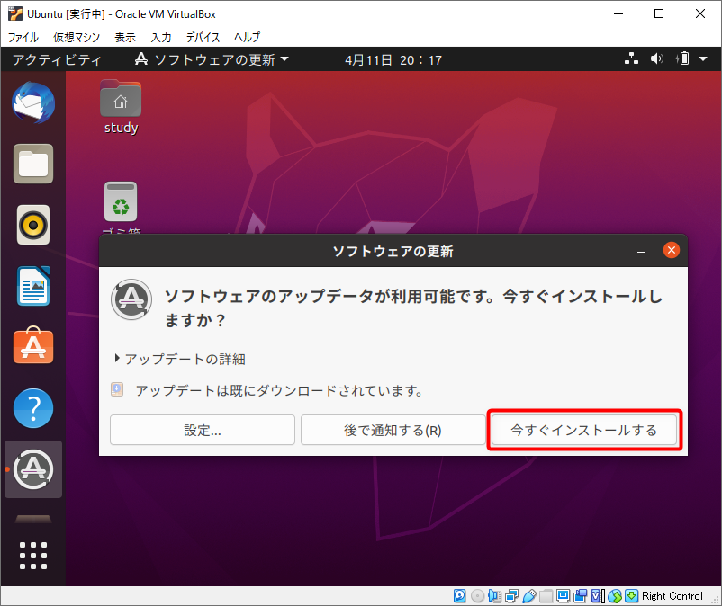Click the VirtualBox audio indicator
The height and width of the screenshot is (606, 722).
(x=494, y=596)
